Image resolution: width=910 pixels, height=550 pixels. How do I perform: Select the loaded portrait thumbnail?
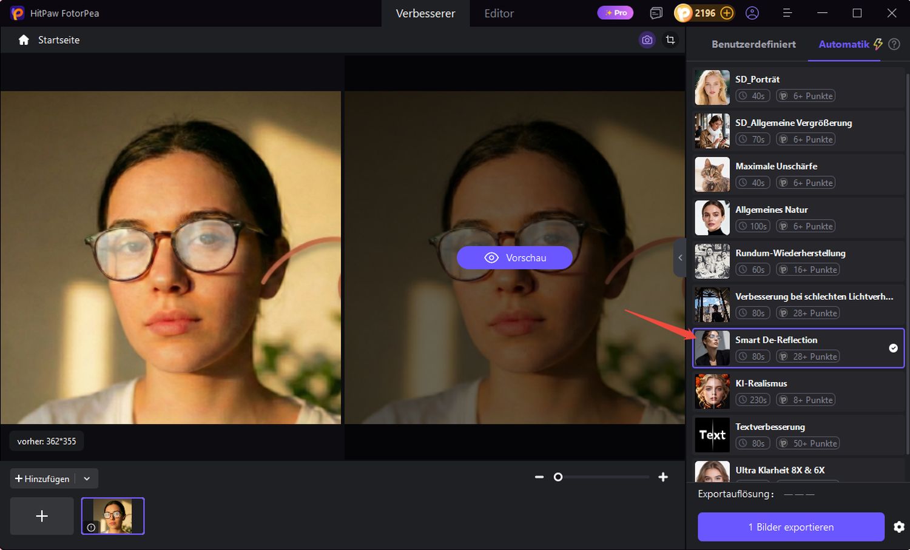point(113,516)
